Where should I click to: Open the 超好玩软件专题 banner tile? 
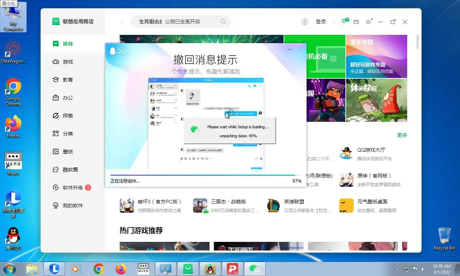[x=377, y=56]
